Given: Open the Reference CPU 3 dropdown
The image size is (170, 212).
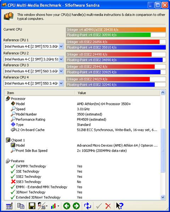Looking at the screenshot, I should (x=61, y=71).
